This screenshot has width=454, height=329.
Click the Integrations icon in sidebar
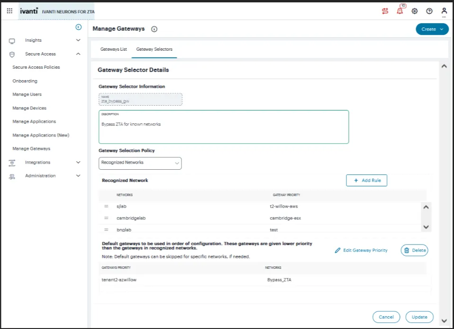click(12, 163)
